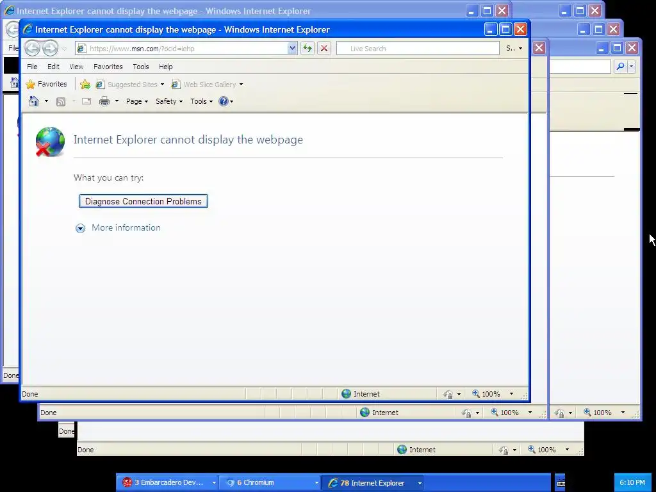Open Chromium taskbar group

[x=270, y=482]
